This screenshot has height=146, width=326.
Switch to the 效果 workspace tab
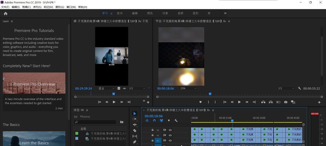165,13
